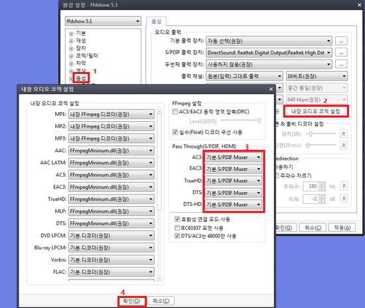Viewport: 365px width, 308px height.
Task: Reset 위치 slider with its R button
Action: (344, 134)
